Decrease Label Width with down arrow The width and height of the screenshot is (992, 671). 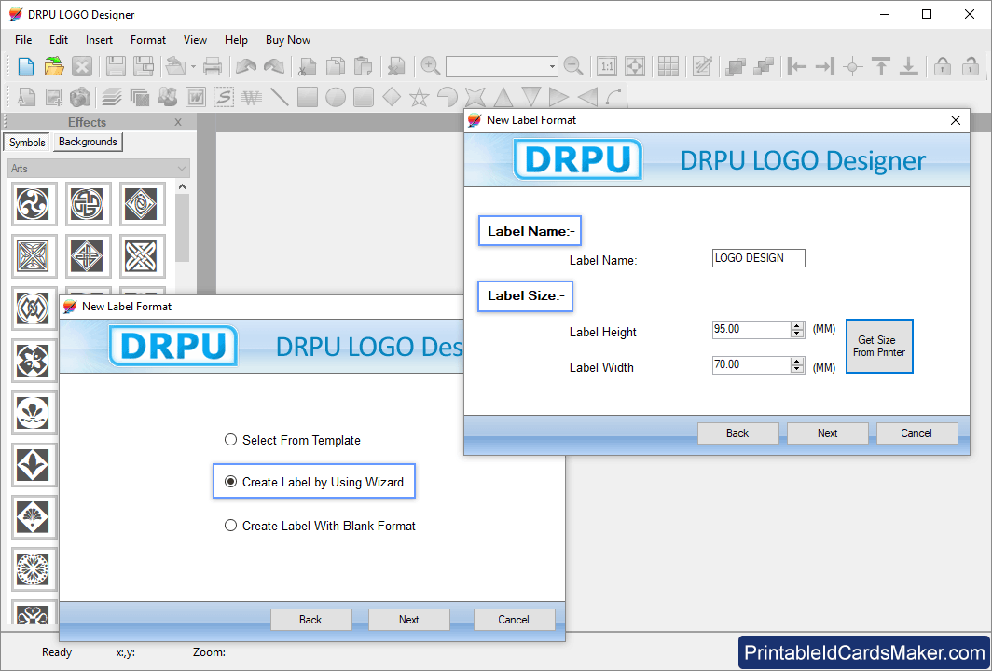pos(797,369)
